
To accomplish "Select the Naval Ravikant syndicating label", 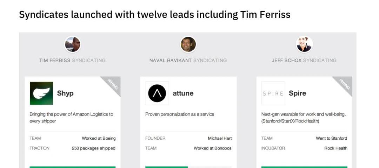I will (x=188, y=60).
